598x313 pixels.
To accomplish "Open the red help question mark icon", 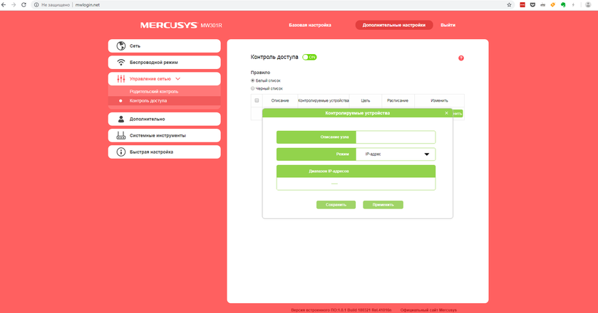I will click(461, 58).
